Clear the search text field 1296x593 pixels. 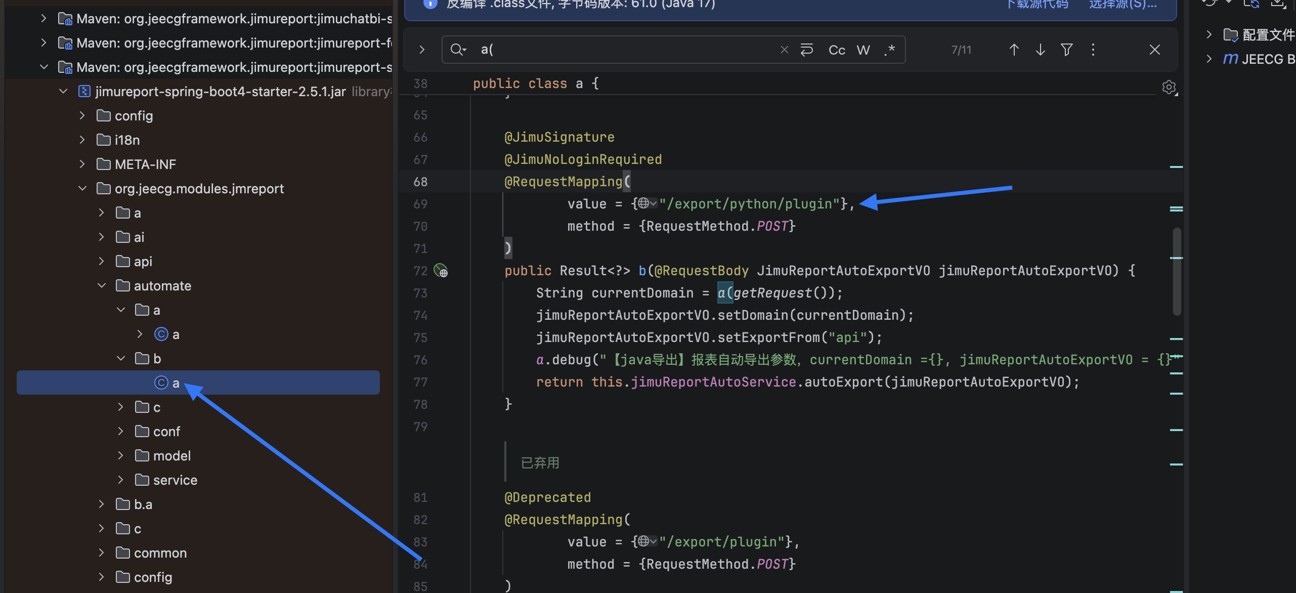[x=784, y=50]
